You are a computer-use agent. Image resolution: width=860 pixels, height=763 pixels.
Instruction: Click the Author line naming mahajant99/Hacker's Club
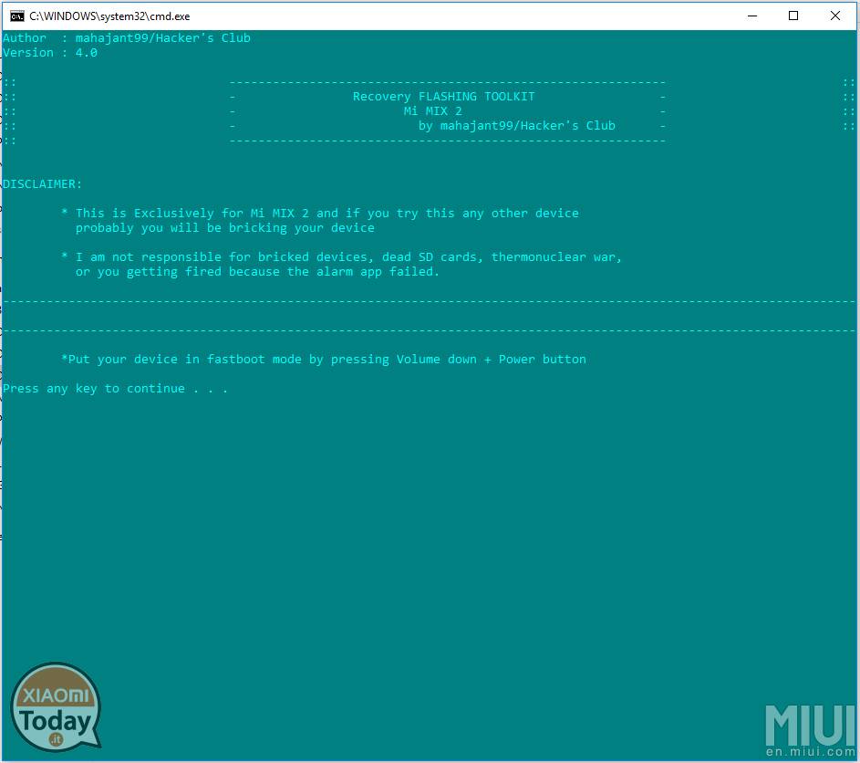pyautogui.click(x=127, y=37)
